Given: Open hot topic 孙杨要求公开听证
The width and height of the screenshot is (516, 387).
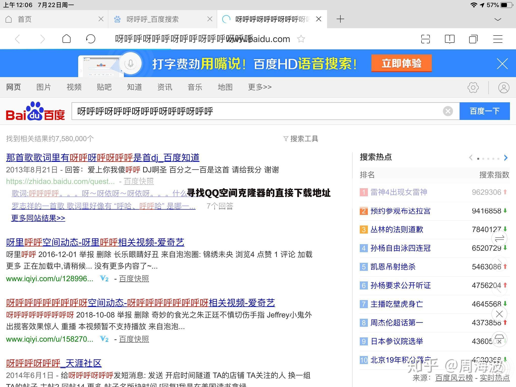Looking at the screenshot, I should tap(400, 285).
